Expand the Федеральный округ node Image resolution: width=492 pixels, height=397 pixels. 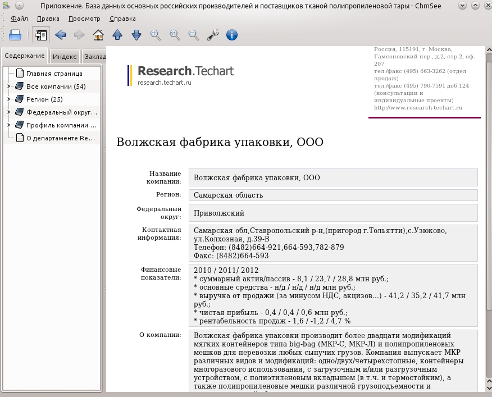[8, 112]
